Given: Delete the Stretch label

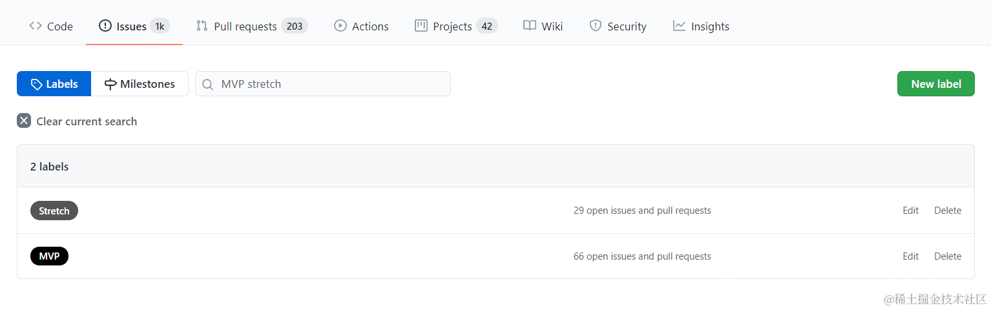Looking at the screenshot, I should [948, 211].
